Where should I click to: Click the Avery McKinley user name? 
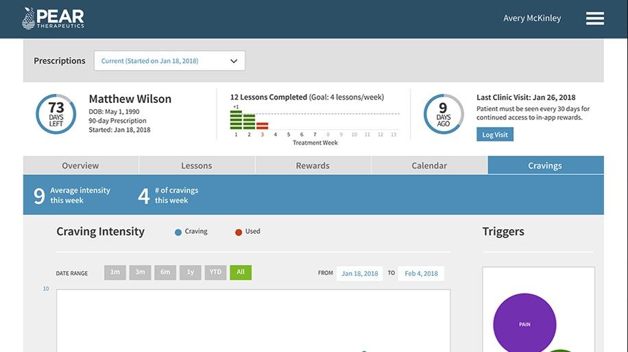coord(532,19)
